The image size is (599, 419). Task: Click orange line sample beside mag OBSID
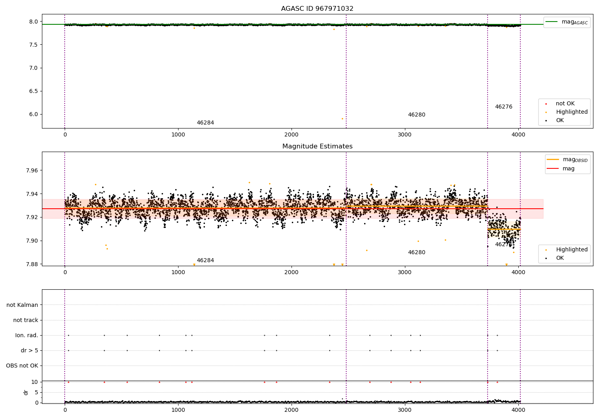pos(553,159)
